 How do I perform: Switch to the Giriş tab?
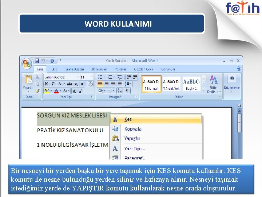click(40, 69)
